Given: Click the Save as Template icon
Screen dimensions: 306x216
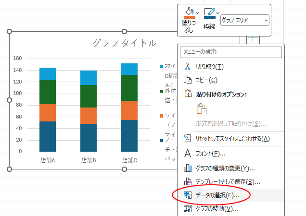Looking at the screenshot, I should [187, 182].
